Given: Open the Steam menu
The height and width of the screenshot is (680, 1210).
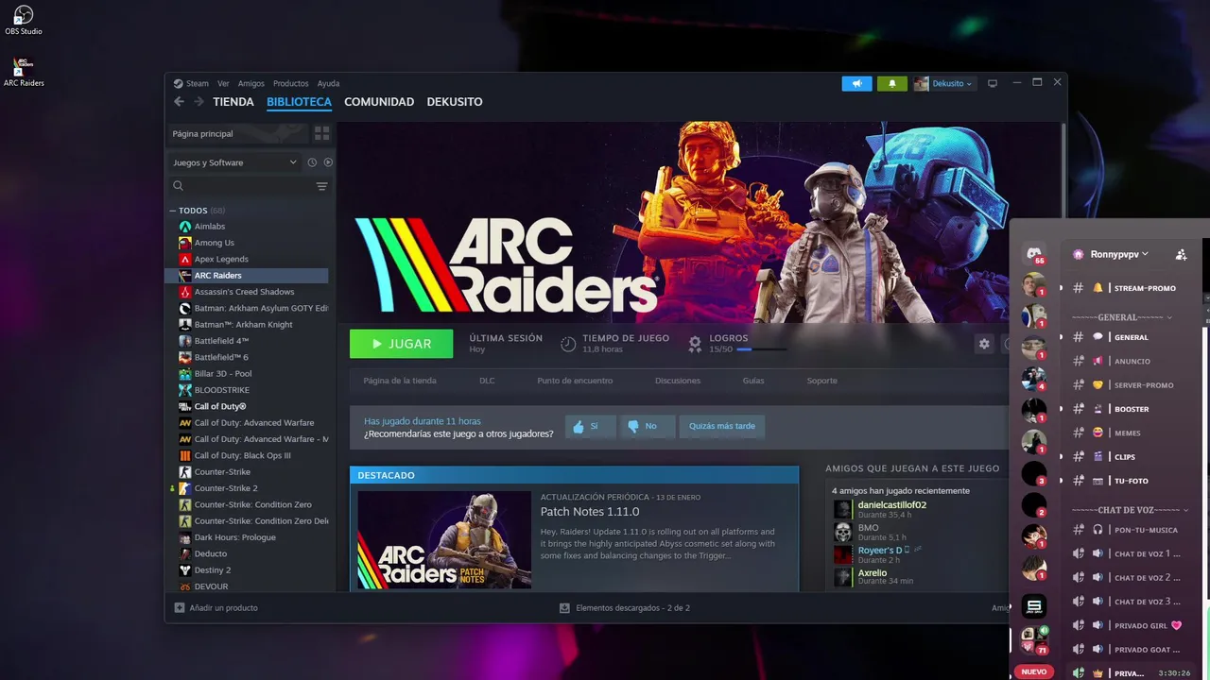Looking at the screenshot, I should click(197, 83).
